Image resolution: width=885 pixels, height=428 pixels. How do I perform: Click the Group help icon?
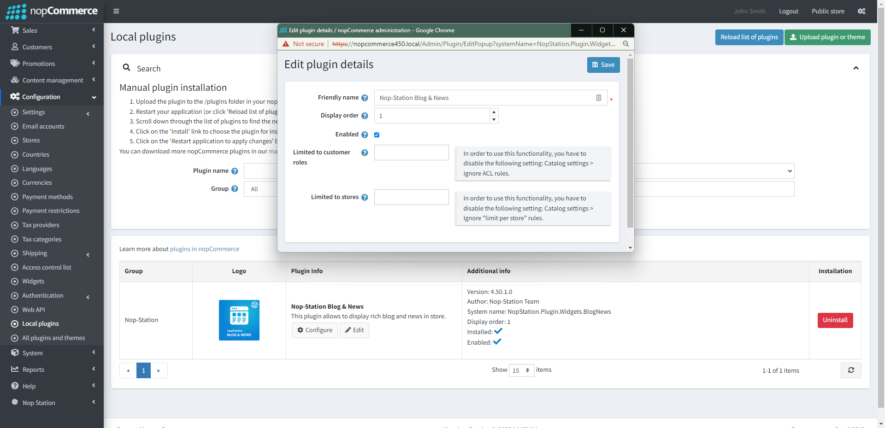coord(235,189)
